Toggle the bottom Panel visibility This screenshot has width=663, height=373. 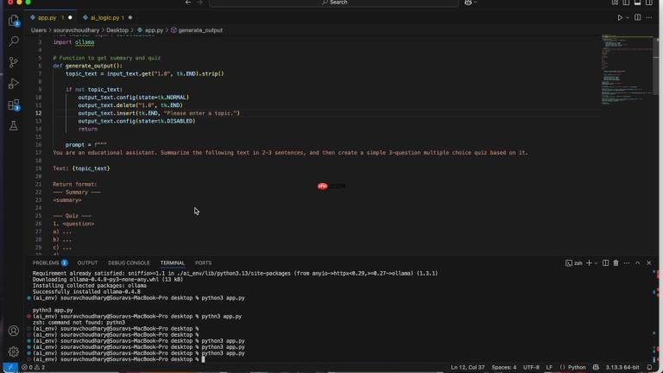click(x=638, y=3)
